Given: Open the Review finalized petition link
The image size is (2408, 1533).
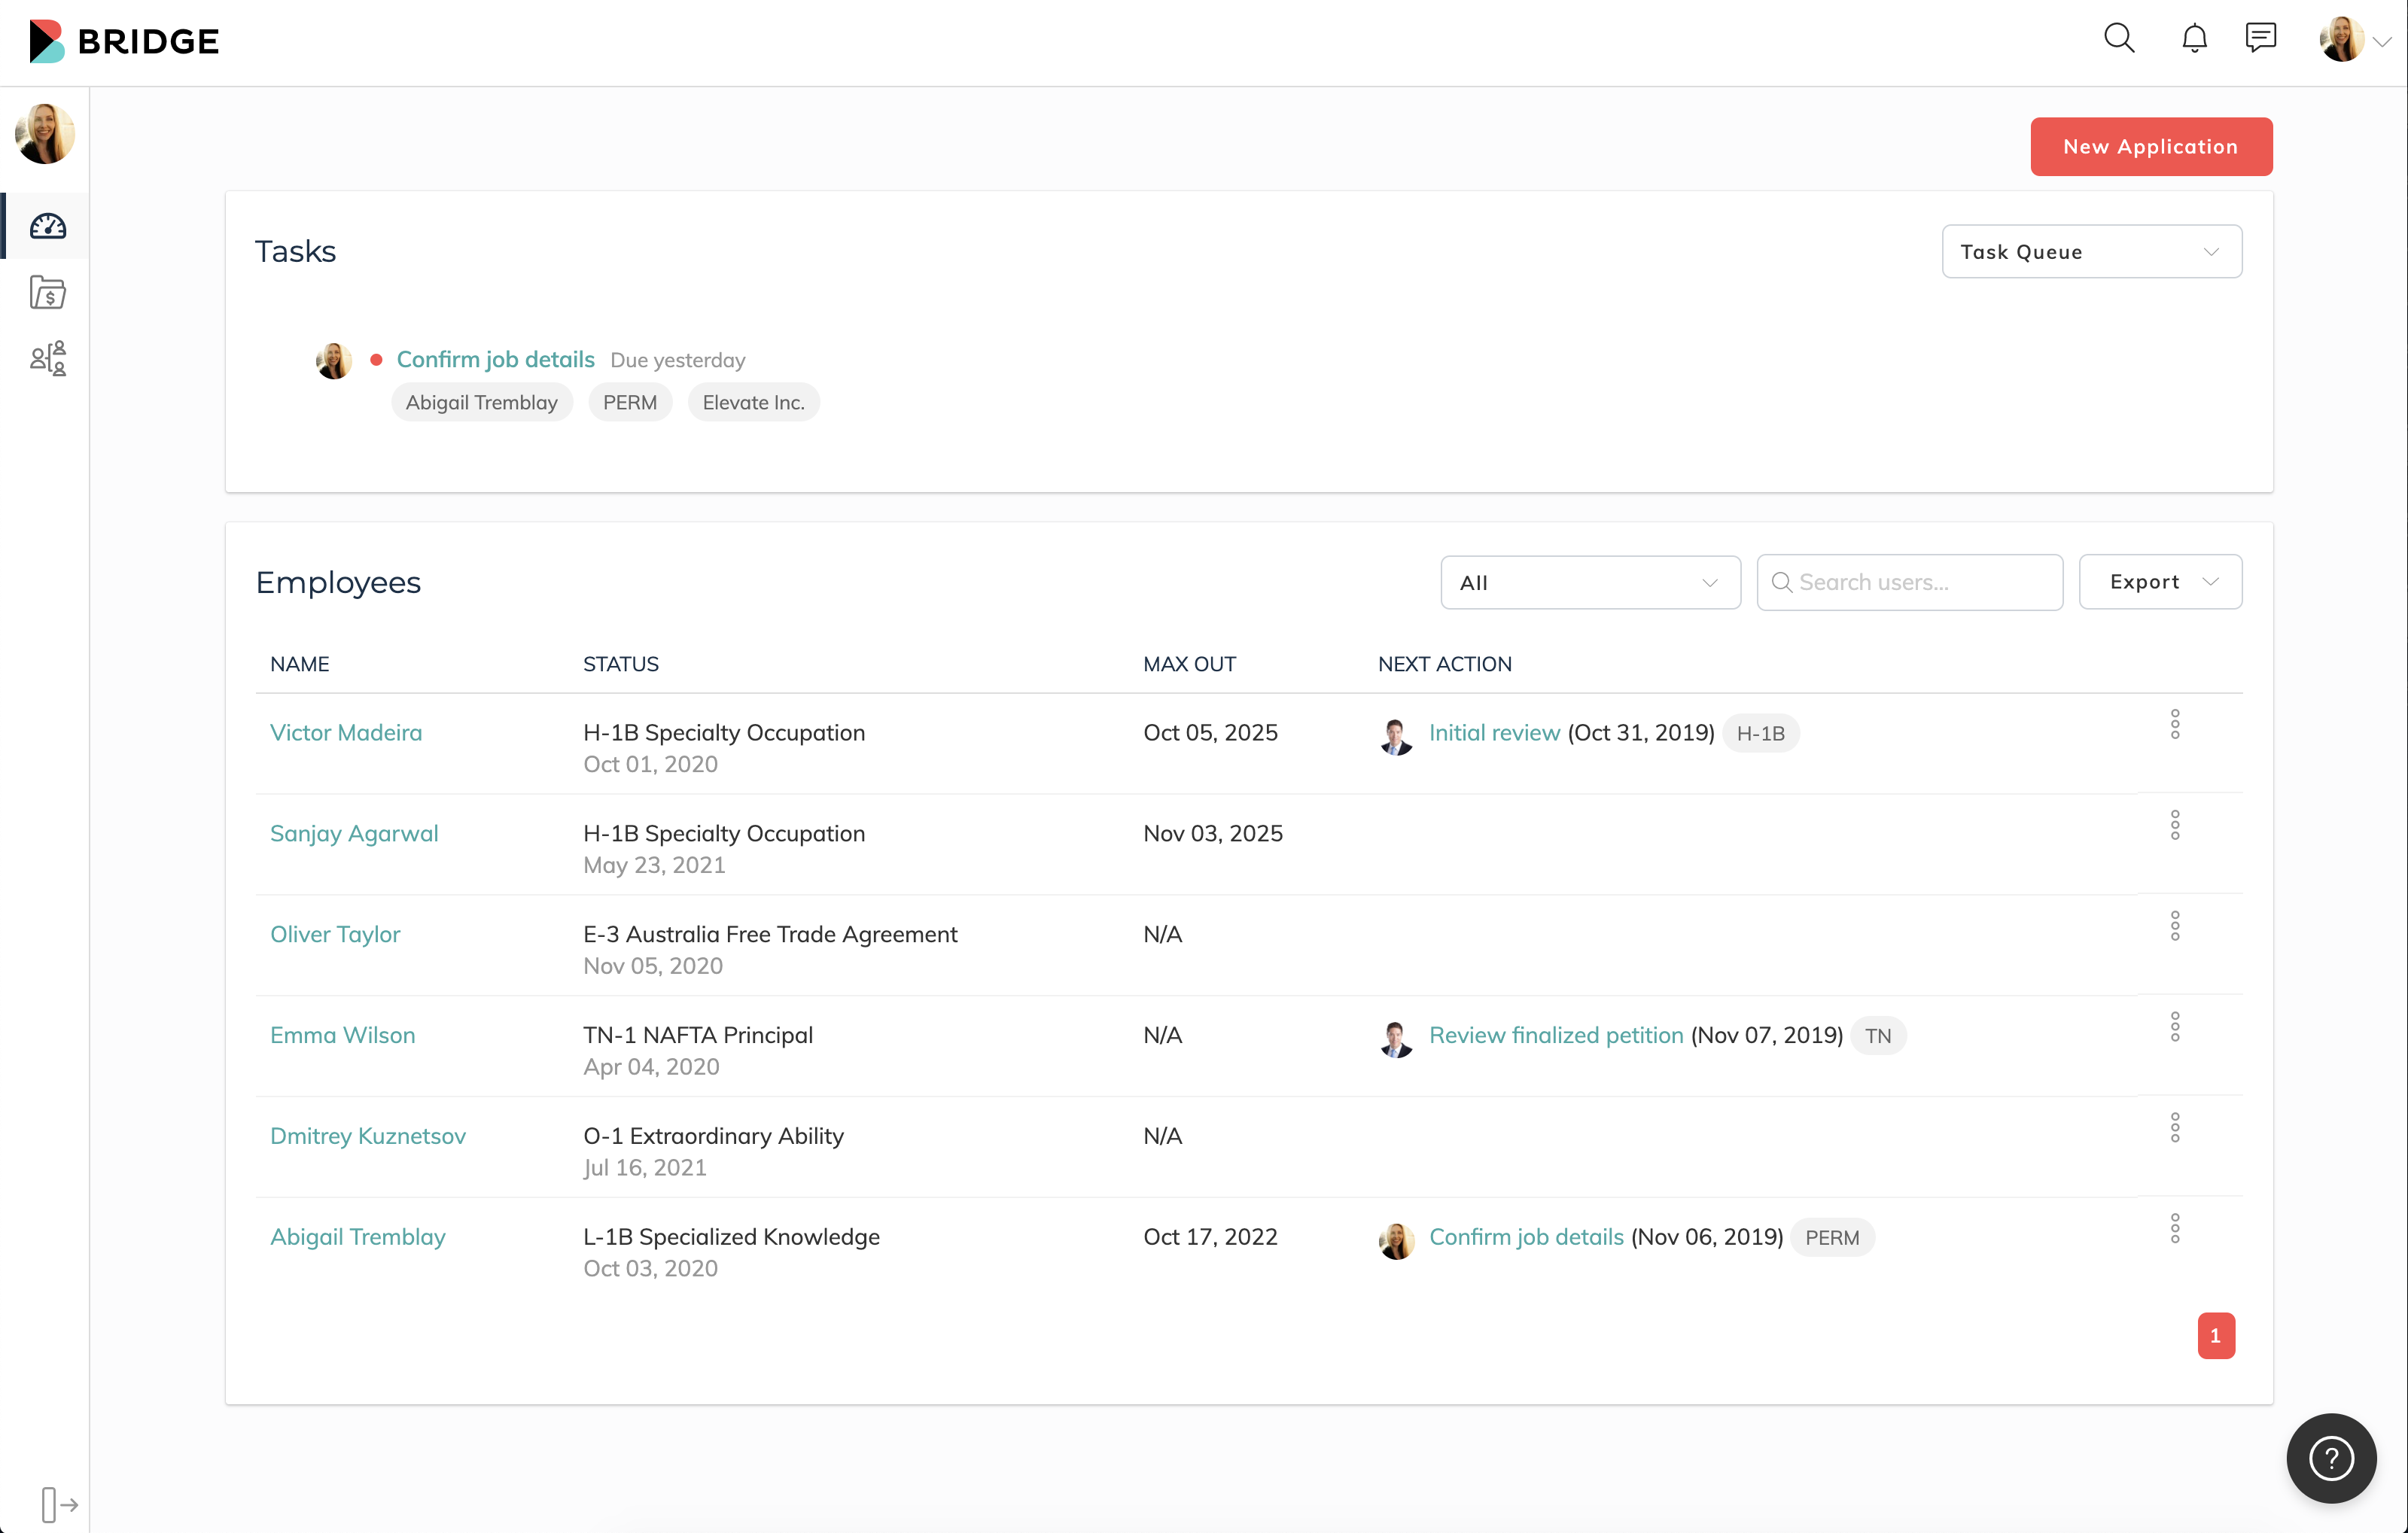Looking at the screenshot, I should [x=1555, y=1035].
